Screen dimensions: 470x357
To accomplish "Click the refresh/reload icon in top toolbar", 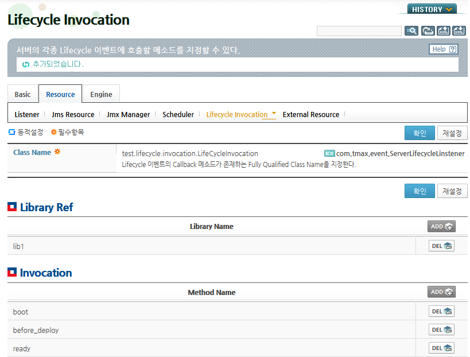I will 428,30.
